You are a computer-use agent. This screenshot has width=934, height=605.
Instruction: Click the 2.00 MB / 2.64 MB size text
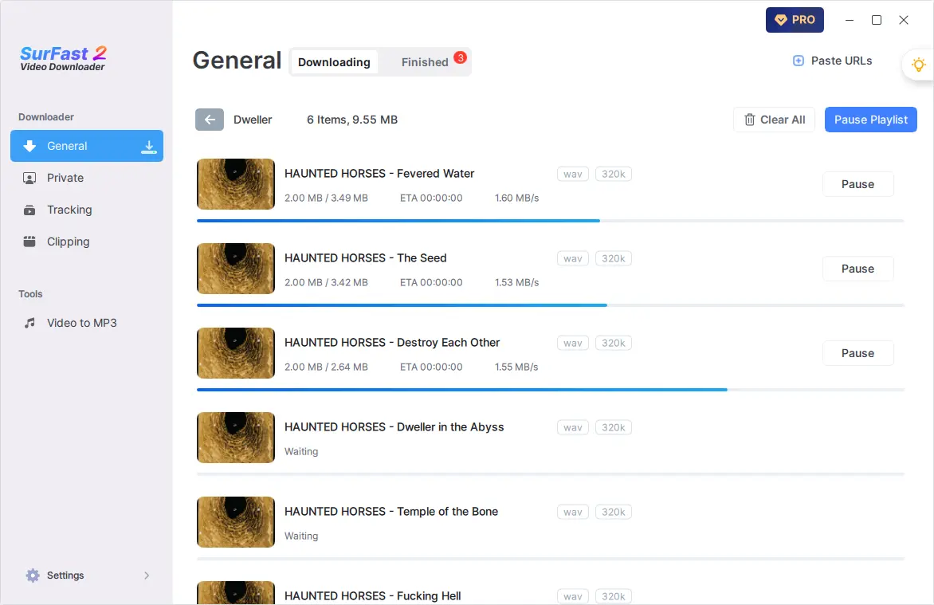327,367
